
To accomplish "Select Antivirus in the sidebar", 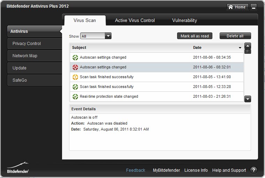I will (x=35, y=31).
